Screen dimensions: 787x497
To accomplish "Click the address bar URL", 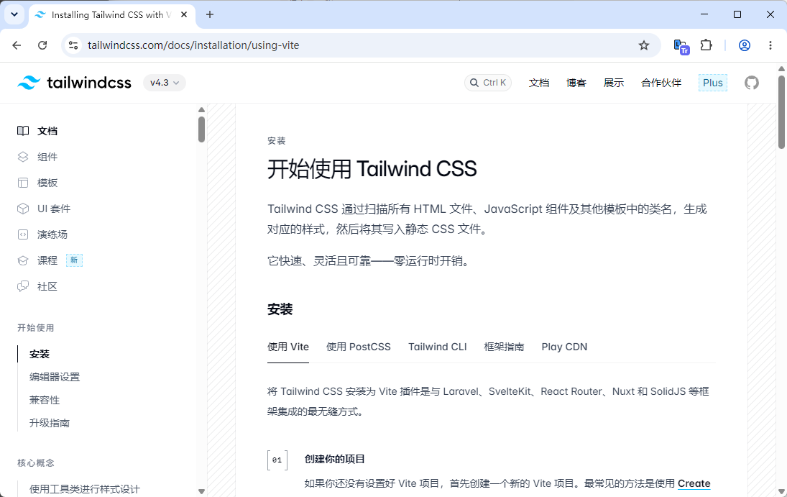I will 193,45.
